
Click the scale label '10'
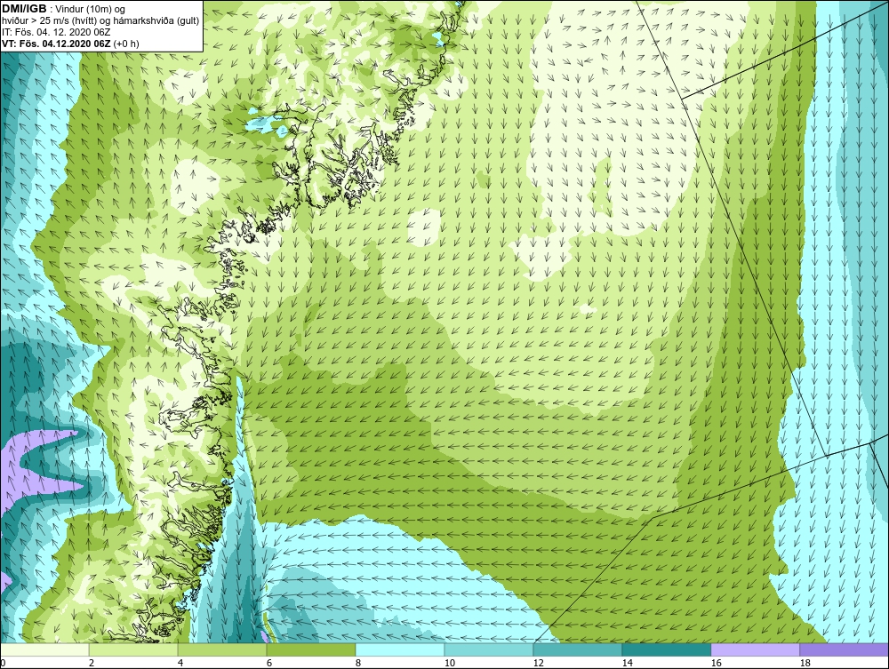coord(449,663)
